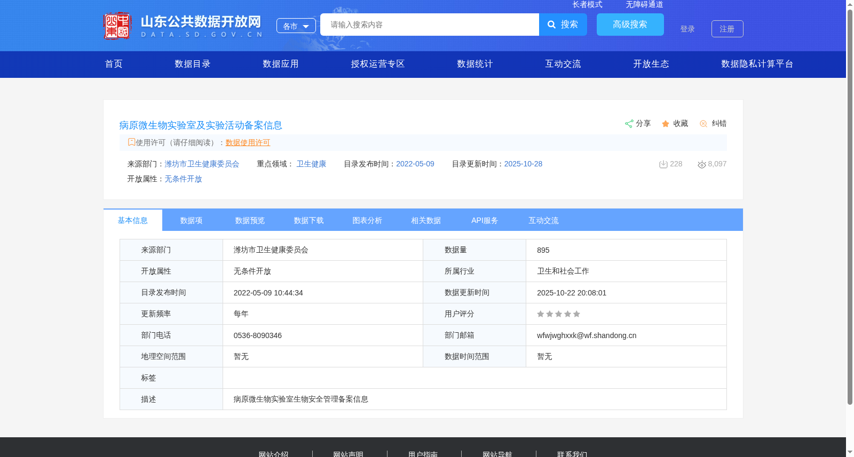This screenshot has width=854, height=457.
Task: Open the 数据使用许可 license link
Action: point(248,142)
